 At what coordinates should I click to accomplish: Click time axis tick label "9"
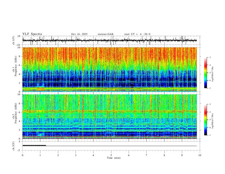tap(182, 155)
